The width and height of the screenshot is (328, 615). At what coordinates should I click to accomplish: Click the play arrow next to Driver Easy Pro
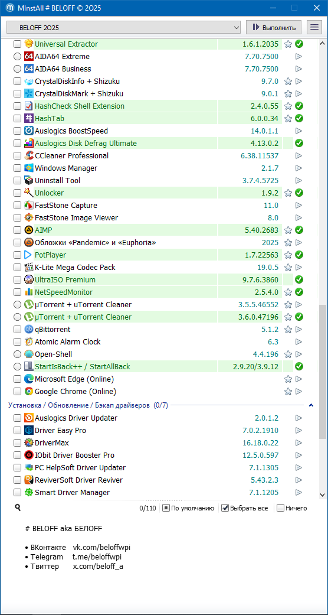tap(299, 431)
